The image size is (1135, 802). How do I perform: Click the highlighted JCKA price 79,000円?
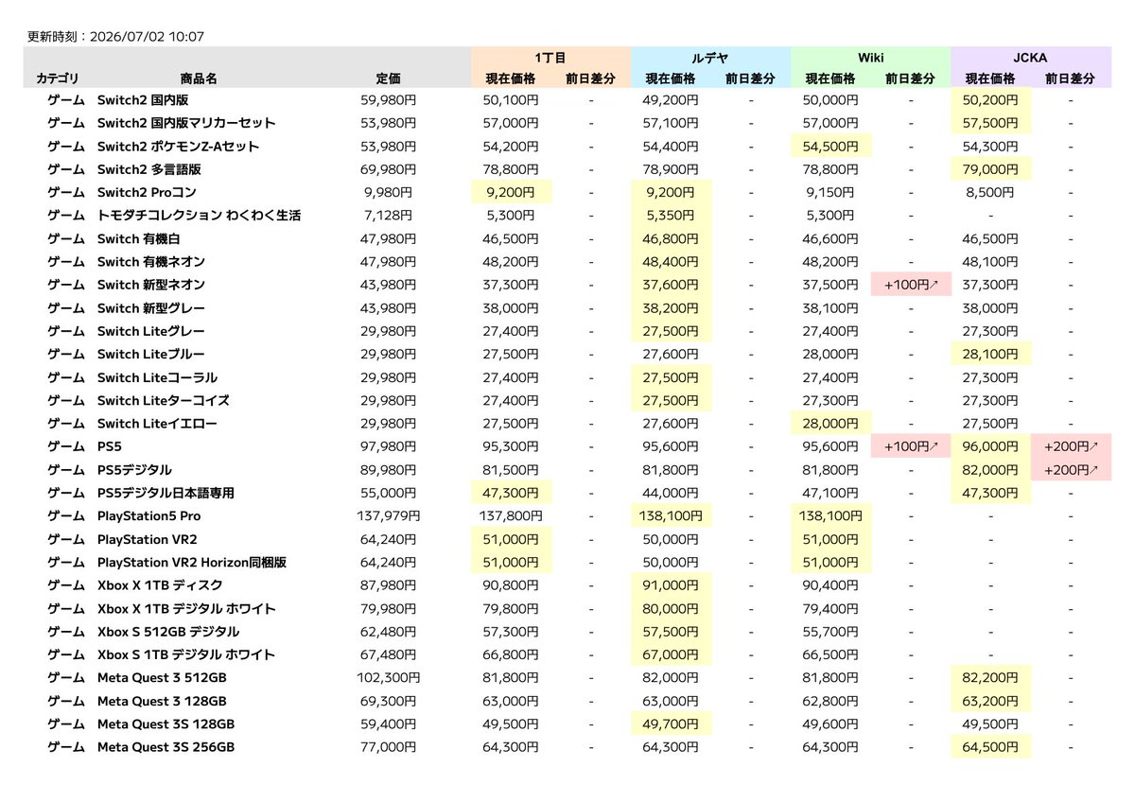click(990, 169)
